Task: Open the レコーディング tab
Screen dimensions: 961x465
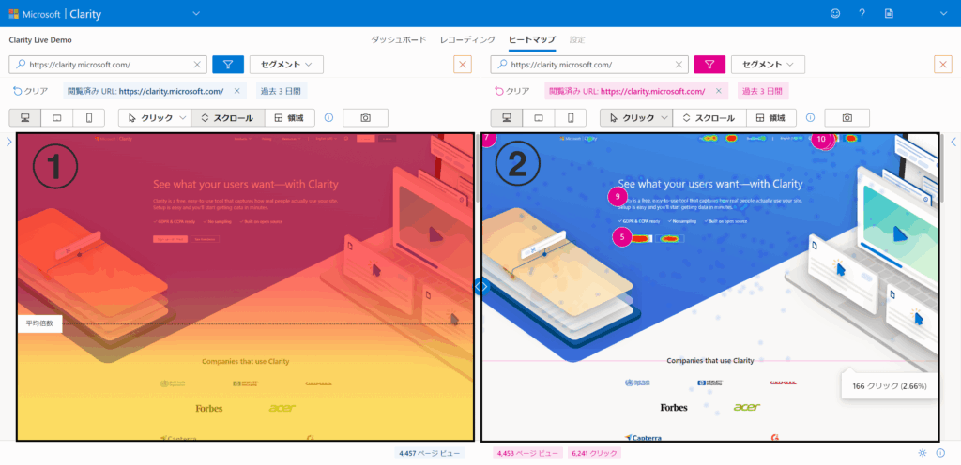Action: (x=467, y=40)
